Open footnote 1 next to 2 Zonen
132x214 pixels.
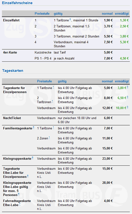pyautogui.click(x=49, y=138)
